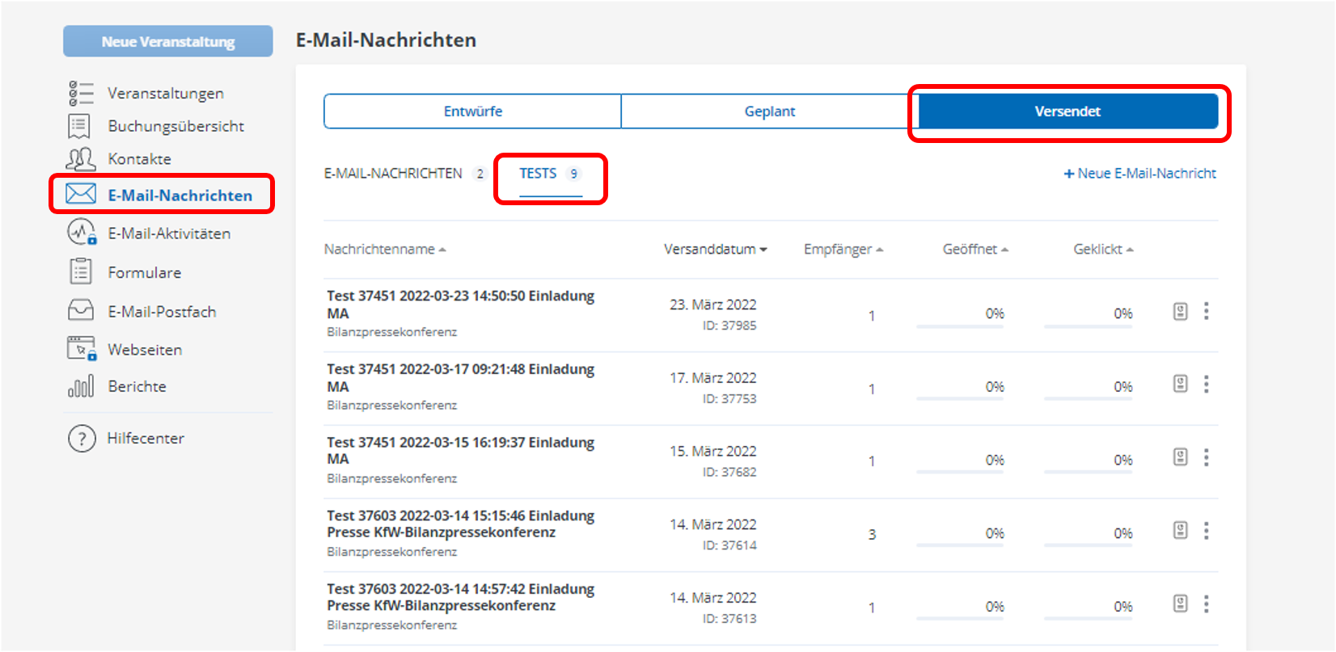Click the date 15. März 2022

click(713, 451)
